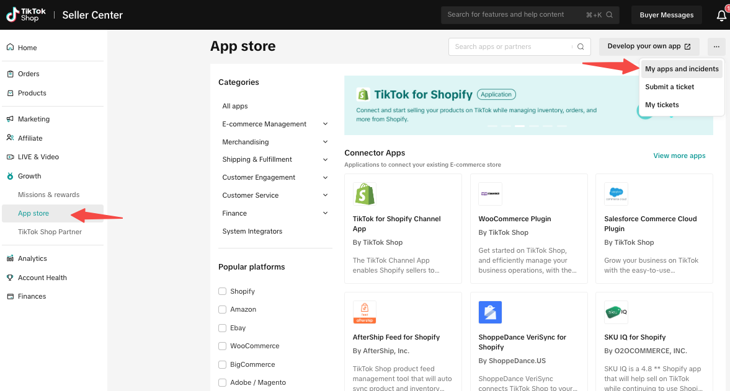Click SKU IQ for Shopify logo
The height and width of the screenshot is (391, 730).
coord(616,312)
